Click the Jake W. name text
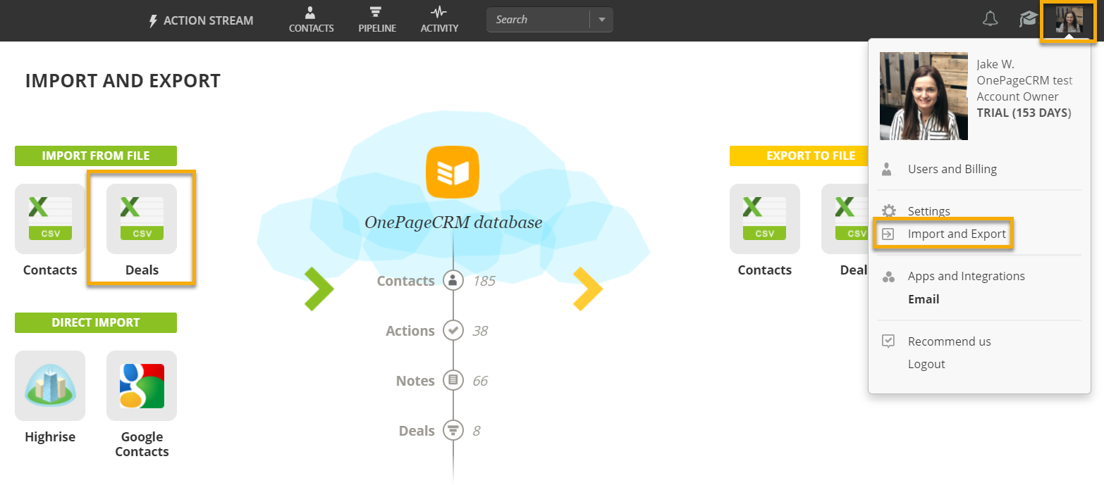Image resolution: width=1104 pixels, height=485 pixels. click(x=995, y=64)
